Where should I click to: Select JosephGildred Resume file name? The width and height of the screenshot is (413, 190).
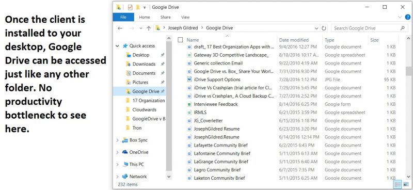pos(217,129)
